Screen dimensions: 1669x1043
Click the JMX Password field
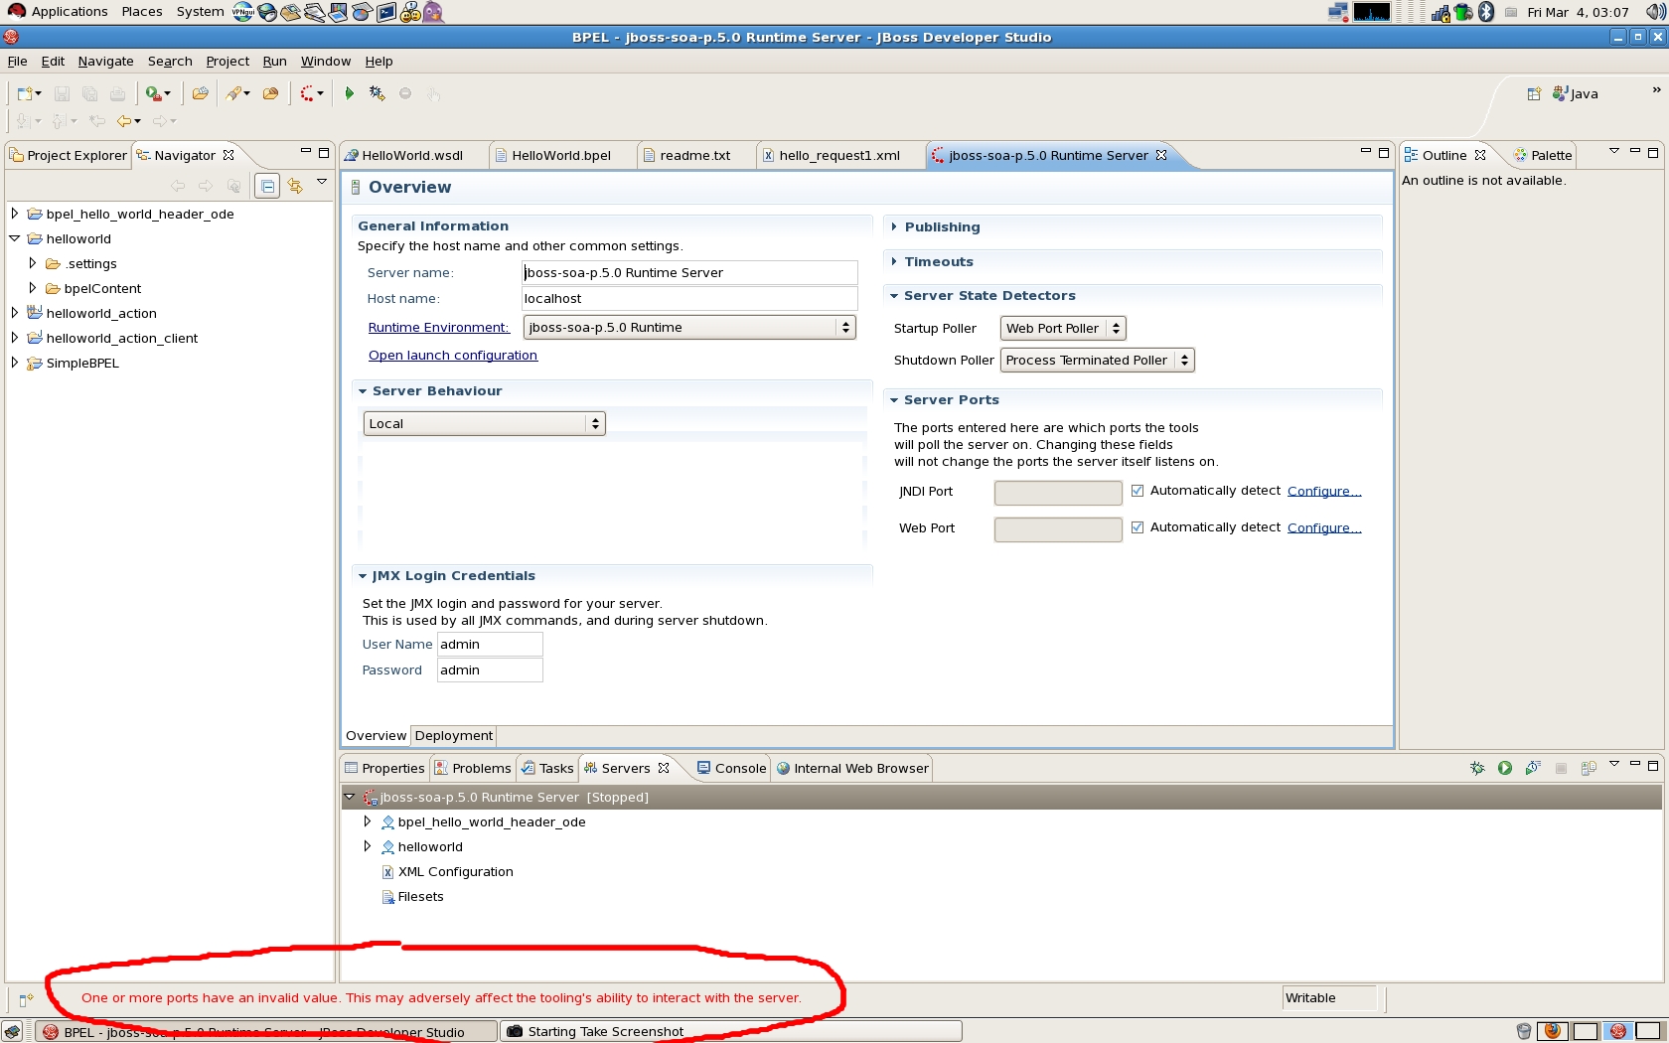tap(490, 670)
